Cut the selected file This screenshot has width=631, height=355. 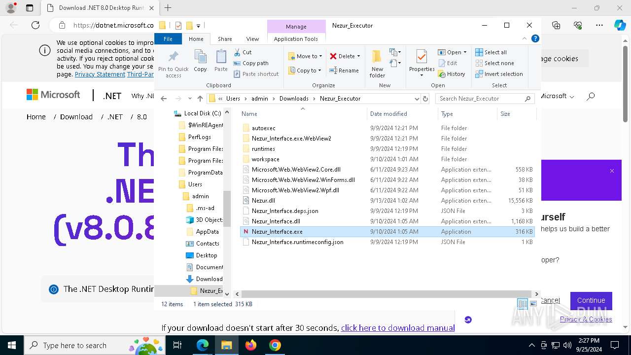(x=243, y=52)
